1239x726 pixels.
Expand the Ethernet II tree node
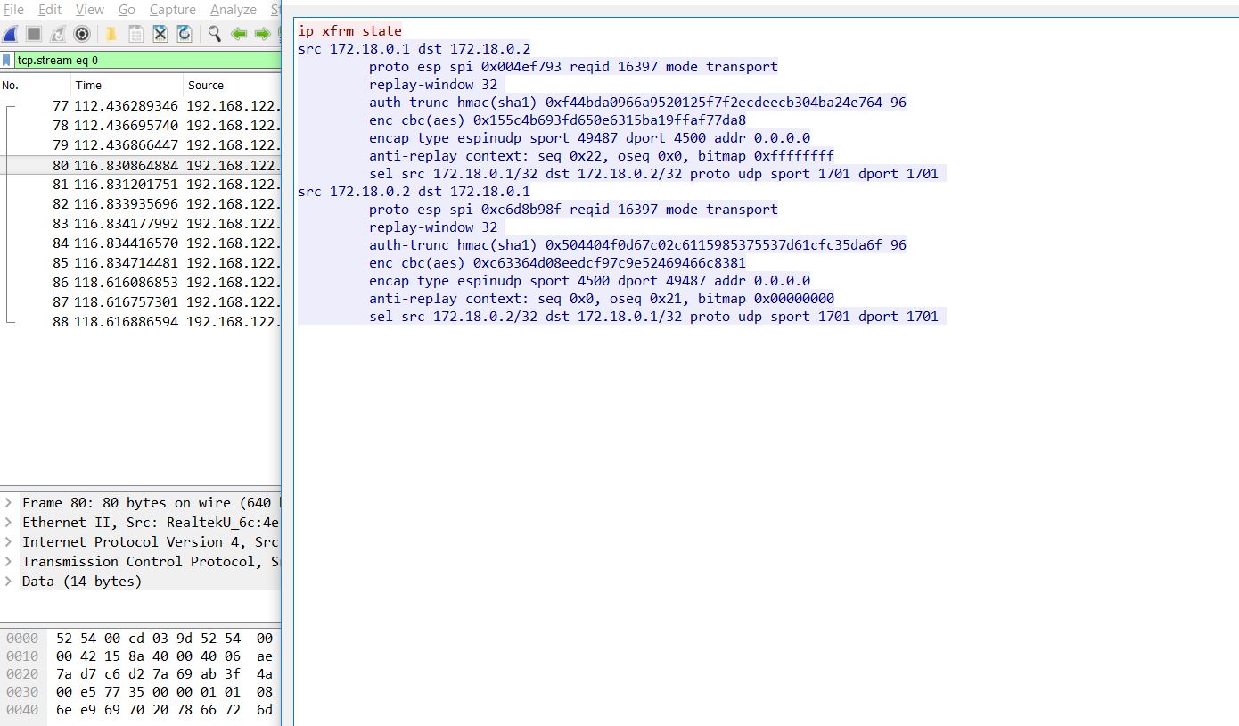pyautogui.click(x=8, y=523)
